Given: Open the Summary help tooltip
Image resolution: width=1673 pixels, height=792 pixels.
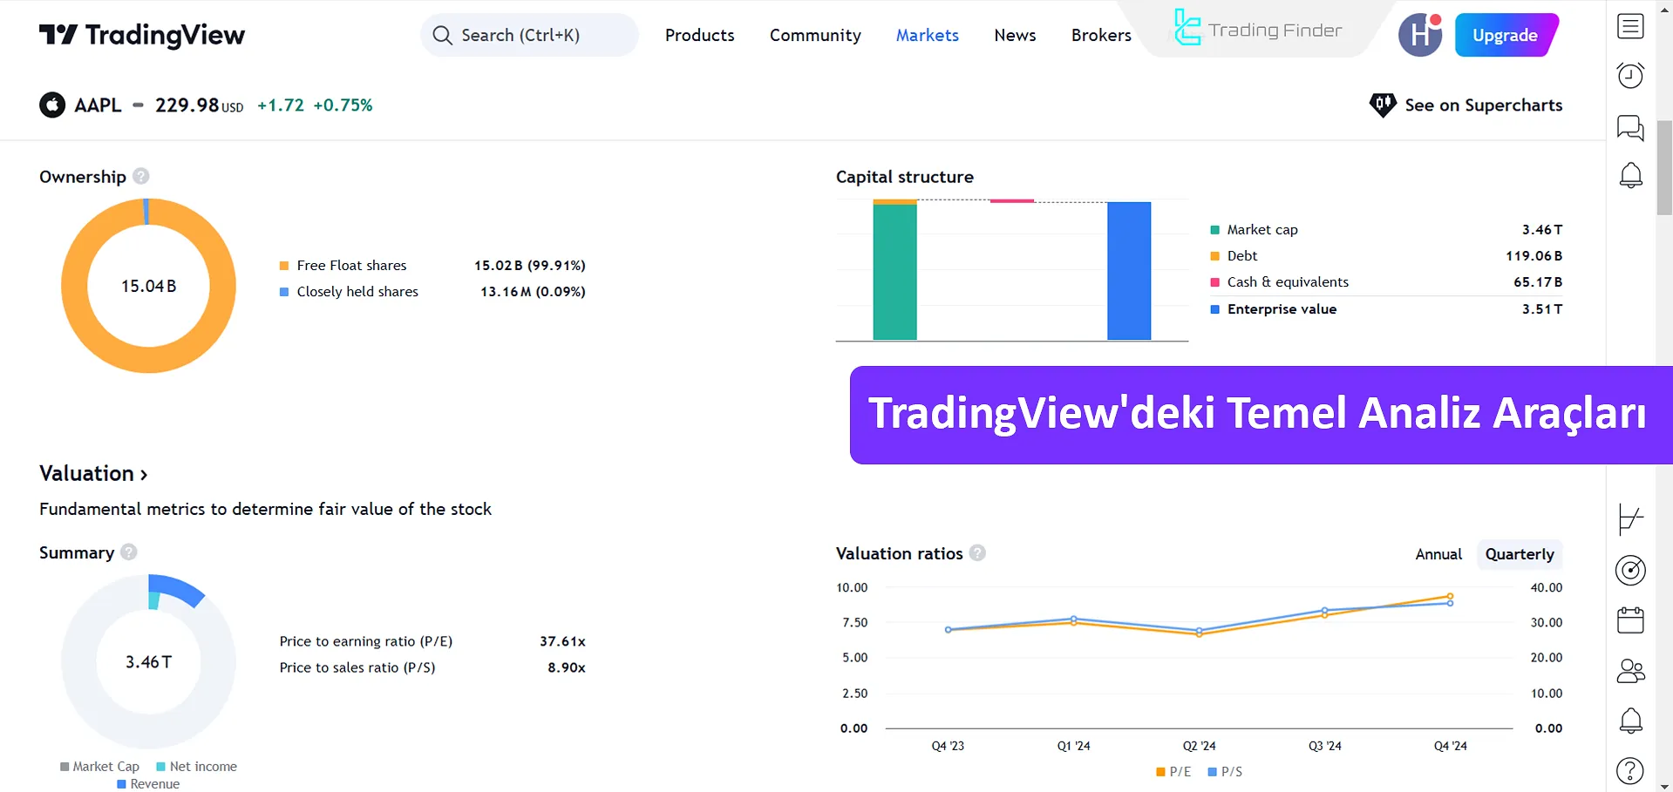Looking at the screenshot, I should coord(127,552).
